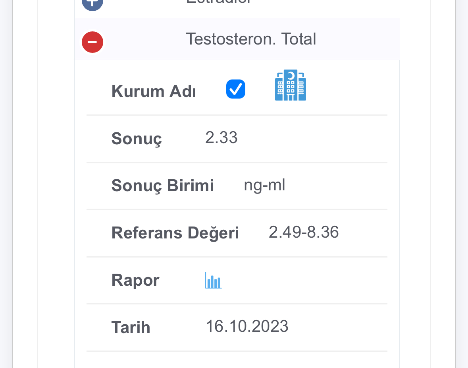Click the Sonuç Birimi label
Viewport: 468px width, 368px height.
163,186
